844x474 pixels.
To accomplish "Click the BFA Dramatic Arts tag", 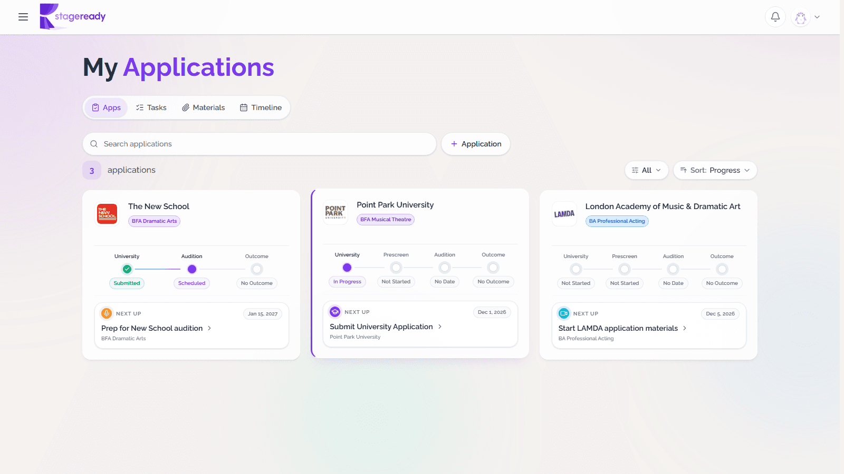I will 155,221.
